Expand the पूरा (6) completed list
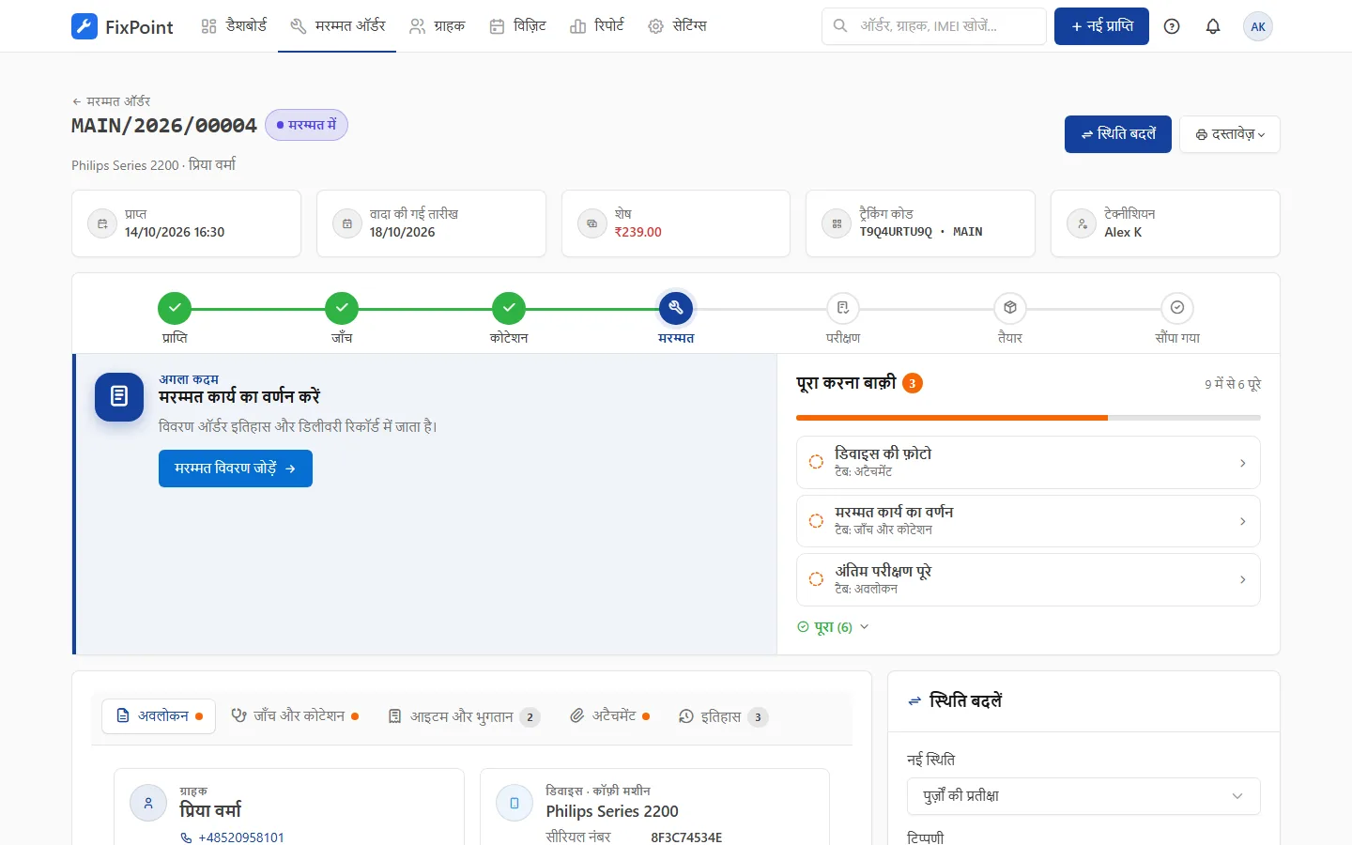Image resolution: width=1352 pixels, height=845 pixels. coord(833,627)
